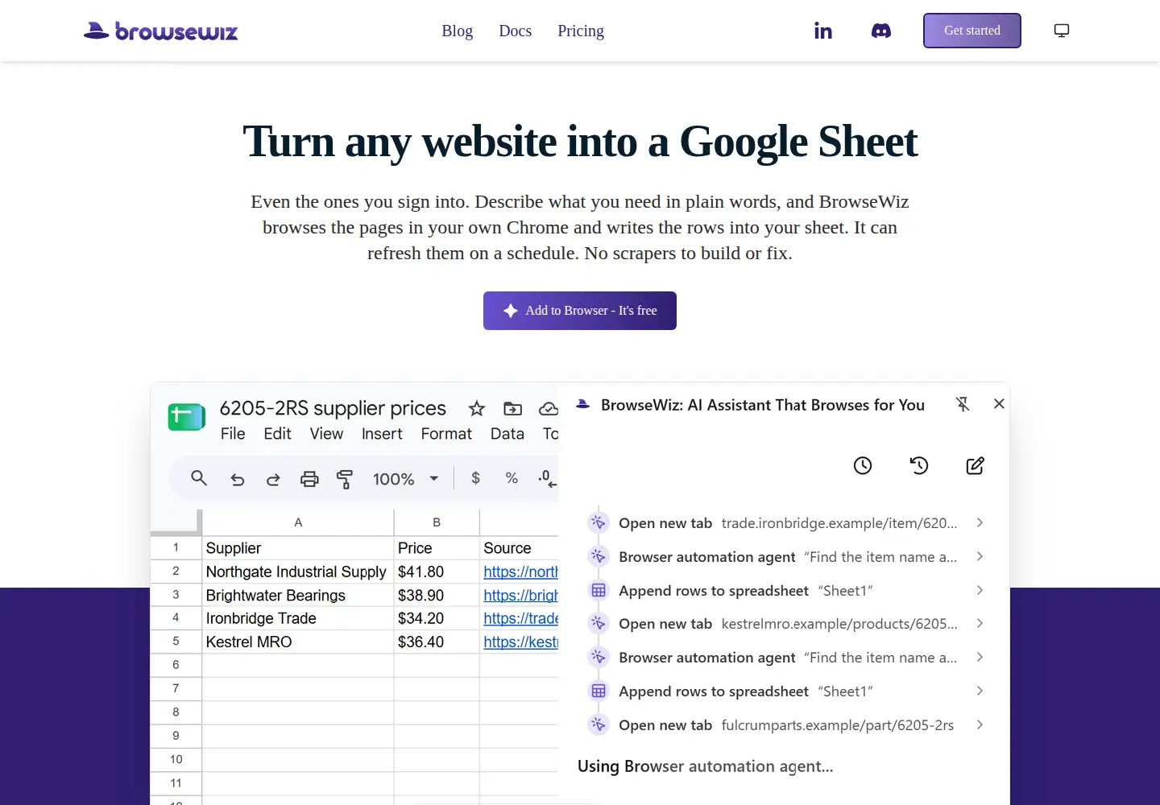This screenshot has height=805, width=1160.
Task: Unpin the BrowseWiz side panel
Action: tap(963, 404)
